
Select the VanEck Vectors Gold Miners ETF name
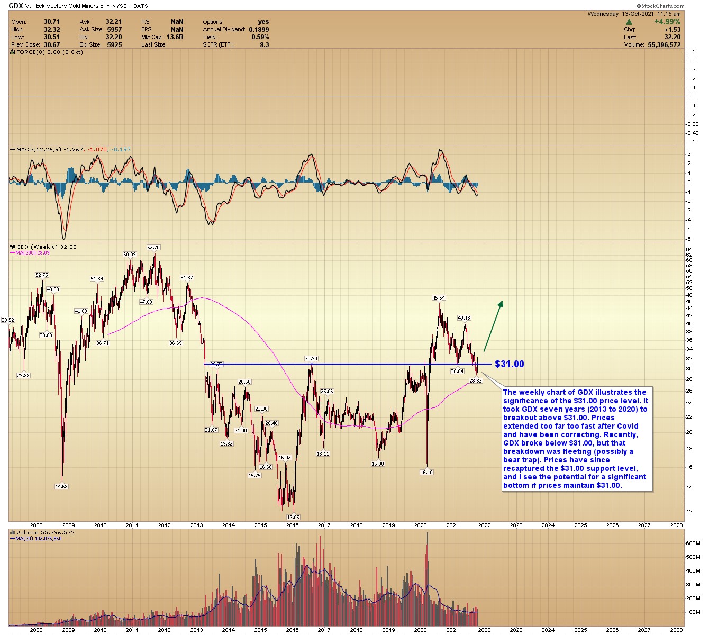pos(68,6)
